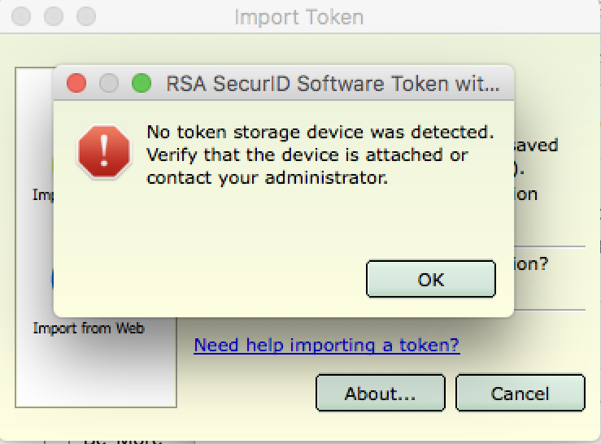This screenshot has width=601, height=444.
Task: Click the green zoom button on alert
Action: click(142, 83)
